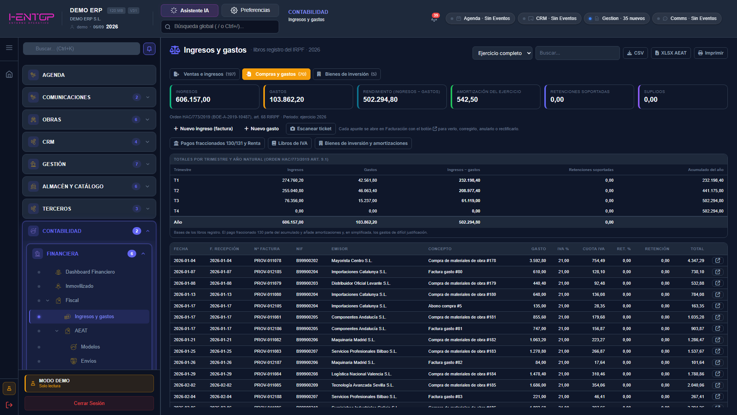Click the pin button beside sidebar search

pyautogui.click(x=149, y=49)
